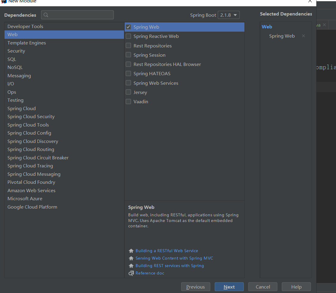Open the Messaging category
Viewport: 336px width, 293px height.
click(64, 76)
